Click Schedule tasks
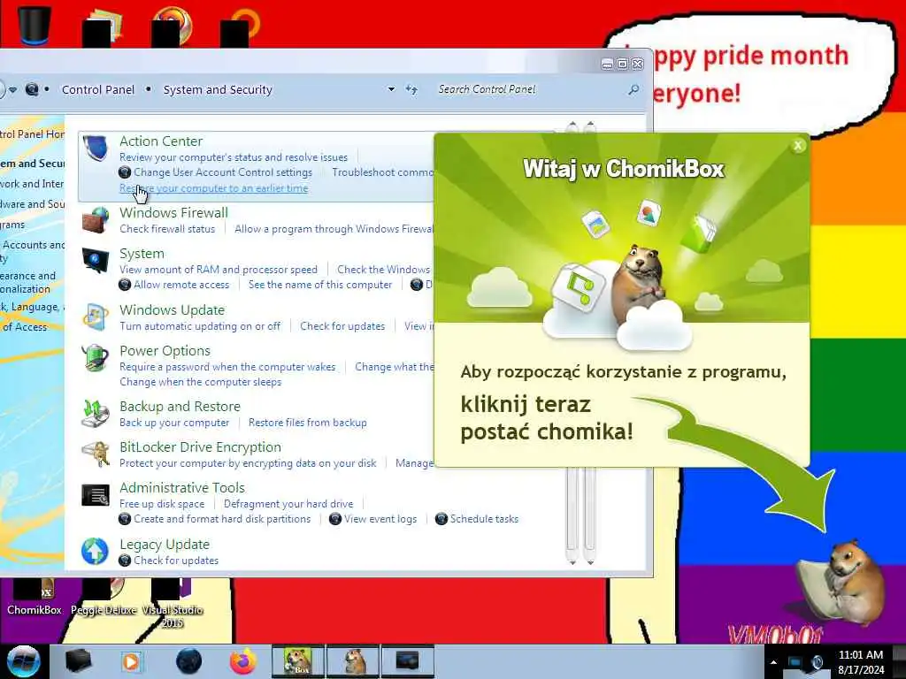The width and height of the screenshot is (906, 679). tap(484, 519)
